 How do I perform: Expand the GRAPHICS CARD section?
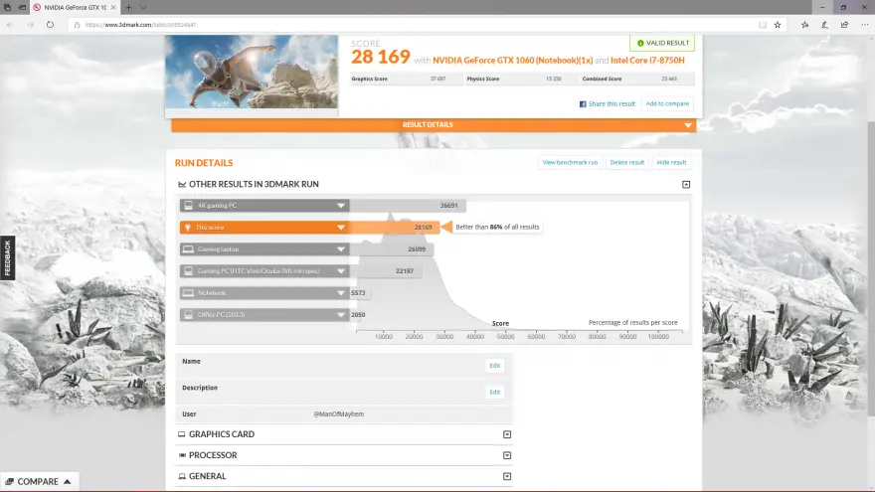coord(507,434)
